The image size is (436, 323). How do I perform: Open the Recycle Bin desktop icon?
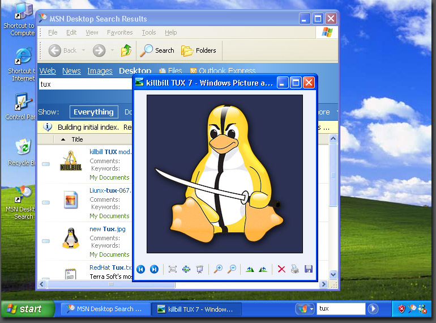(x=22, y=152)
